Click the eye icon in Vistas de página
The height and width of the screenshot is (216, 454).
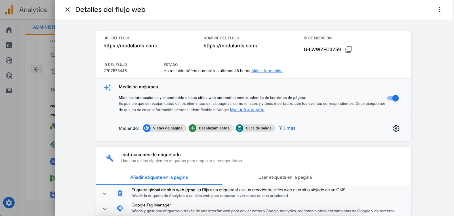147,128
